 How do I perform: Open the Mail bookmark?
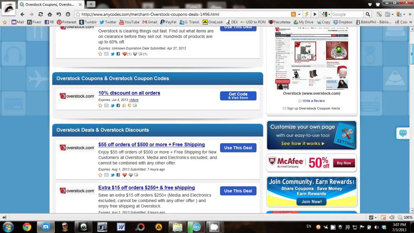(x=18, y=22)
